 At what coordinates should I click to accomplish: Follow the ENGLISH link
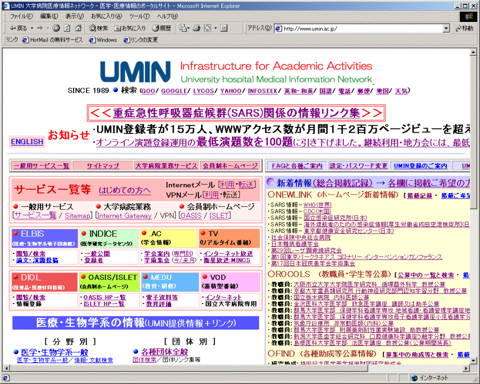pos(27,142)
